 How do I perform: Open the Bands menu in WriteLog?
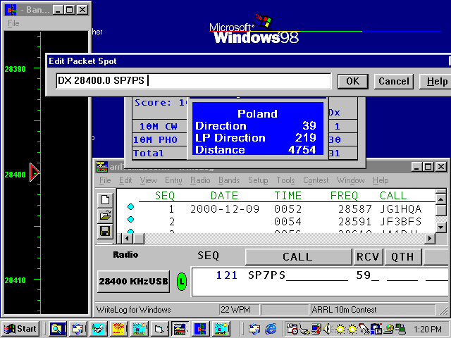[229, 180]
